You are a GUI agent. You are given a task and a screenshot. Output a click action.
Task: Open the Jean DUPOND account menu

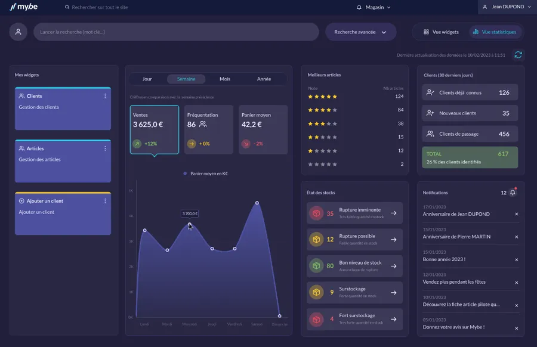(x=507, y=7)
